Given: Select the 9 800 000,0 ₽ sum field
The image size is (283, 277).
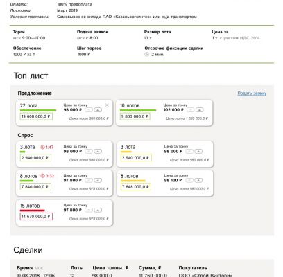Looking at the screenshot, I should 135,116.
